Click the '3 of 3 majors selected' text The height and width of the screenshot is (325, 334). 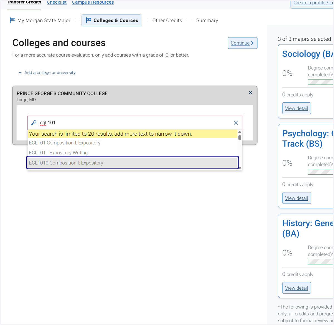tap(304, 39)
